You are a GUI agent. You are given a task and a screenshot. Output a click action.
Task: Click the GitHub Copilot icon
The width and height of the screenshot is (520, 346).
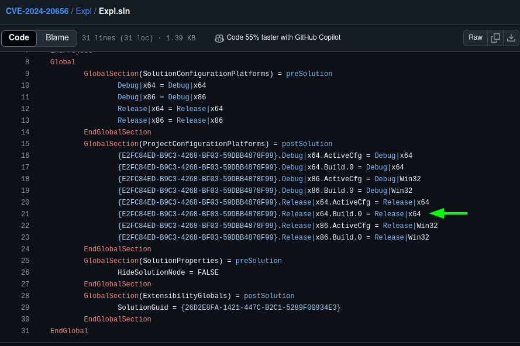219,38
